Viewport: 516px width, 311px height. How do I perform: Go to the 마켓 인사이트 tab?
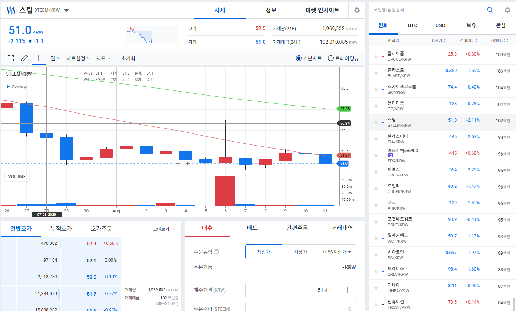pos(322,10)
